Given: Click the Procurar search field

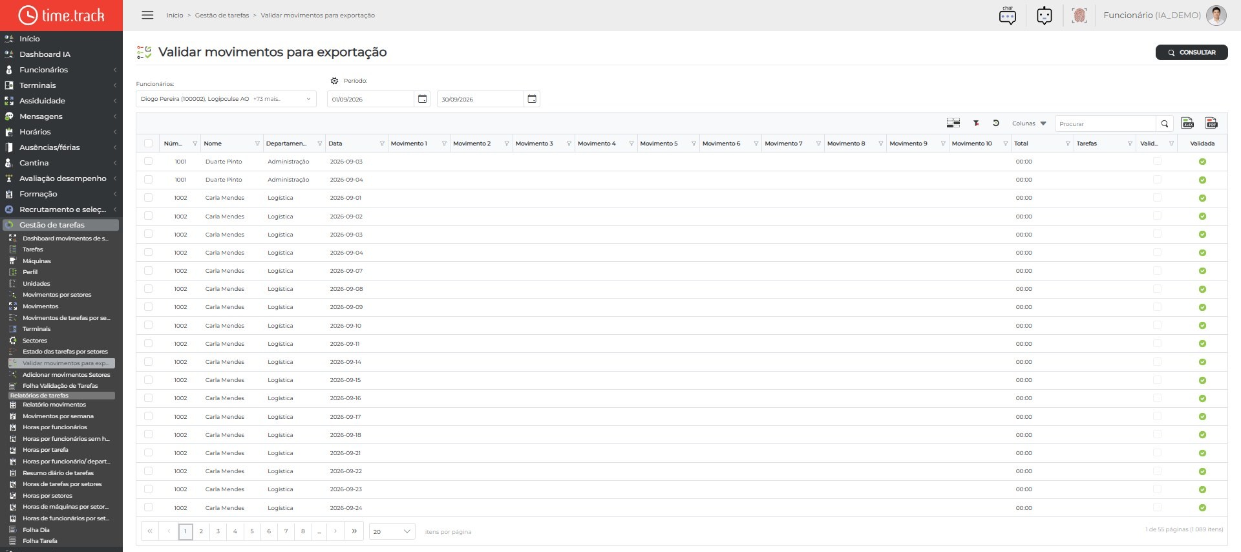Looking at the screenshot, I should pos(1105,123).
